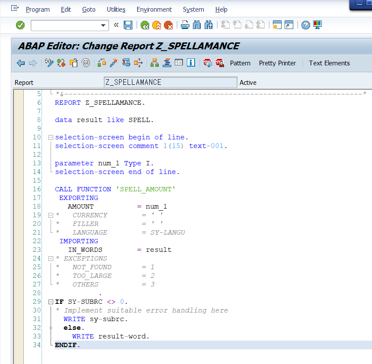Open Find with the binoculars icon
The height and width of the screenshot is (364, 372).
[197, 26]
